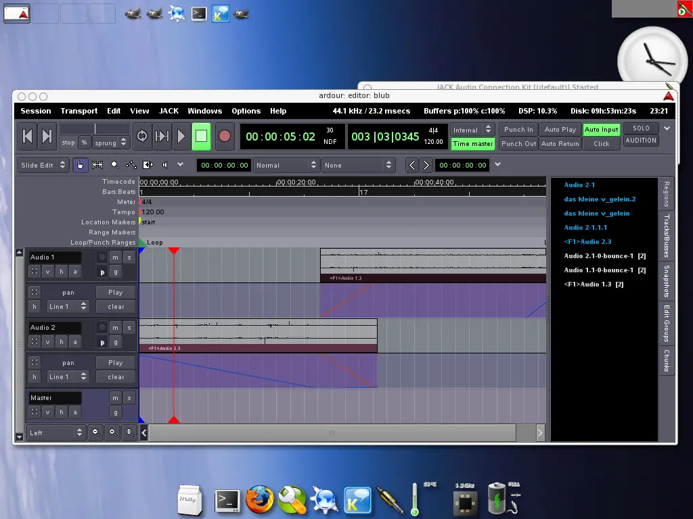This screenshot has width=693, height=519.
Task: Toggle Auto Input button
Action: pyautogui.click(x=601, y=129)
